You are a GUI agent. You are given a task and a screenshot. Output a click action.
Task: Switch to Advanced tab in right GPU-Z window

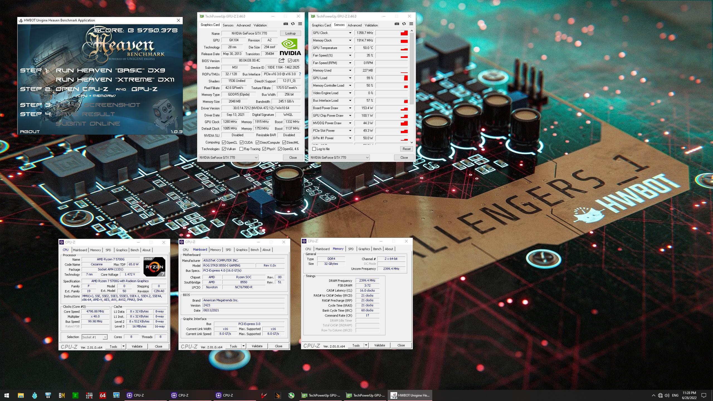[355, 25]
